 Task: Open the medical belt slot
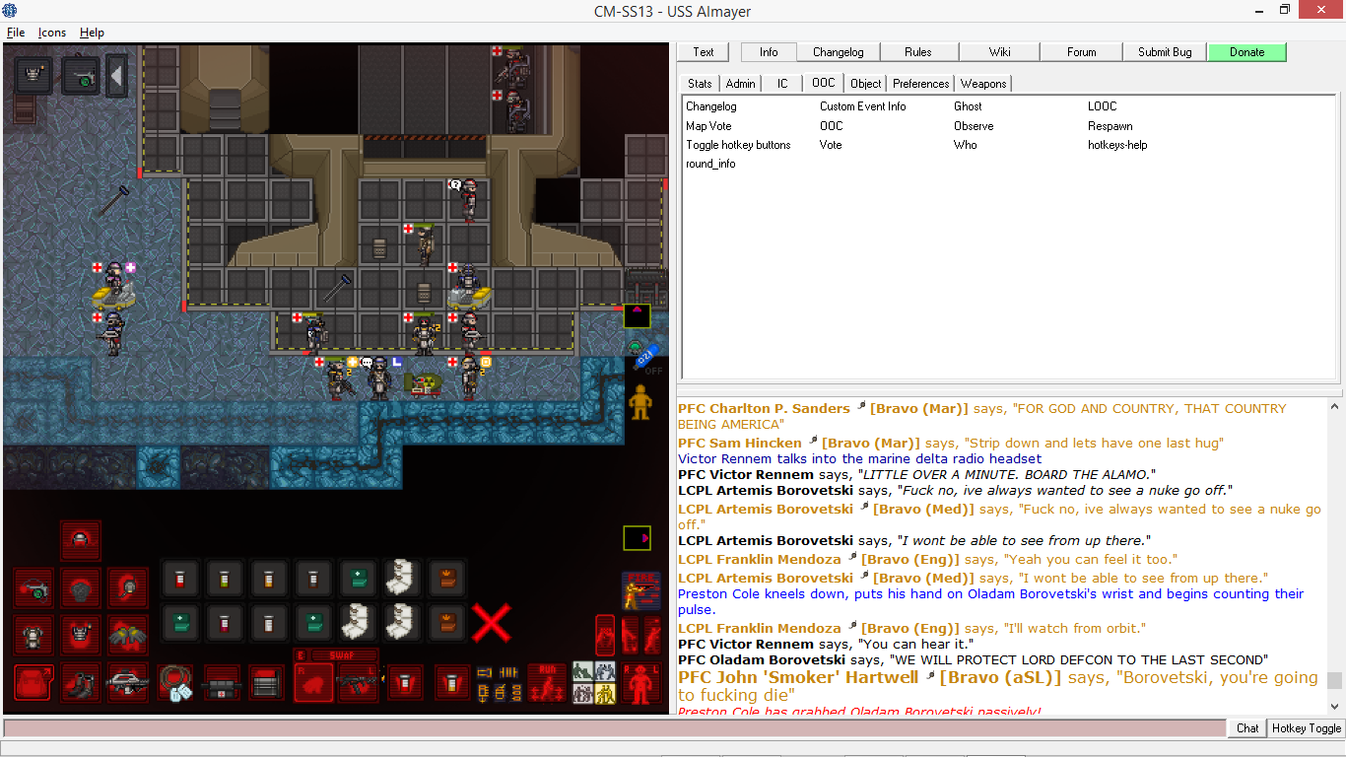pos(222,682)
